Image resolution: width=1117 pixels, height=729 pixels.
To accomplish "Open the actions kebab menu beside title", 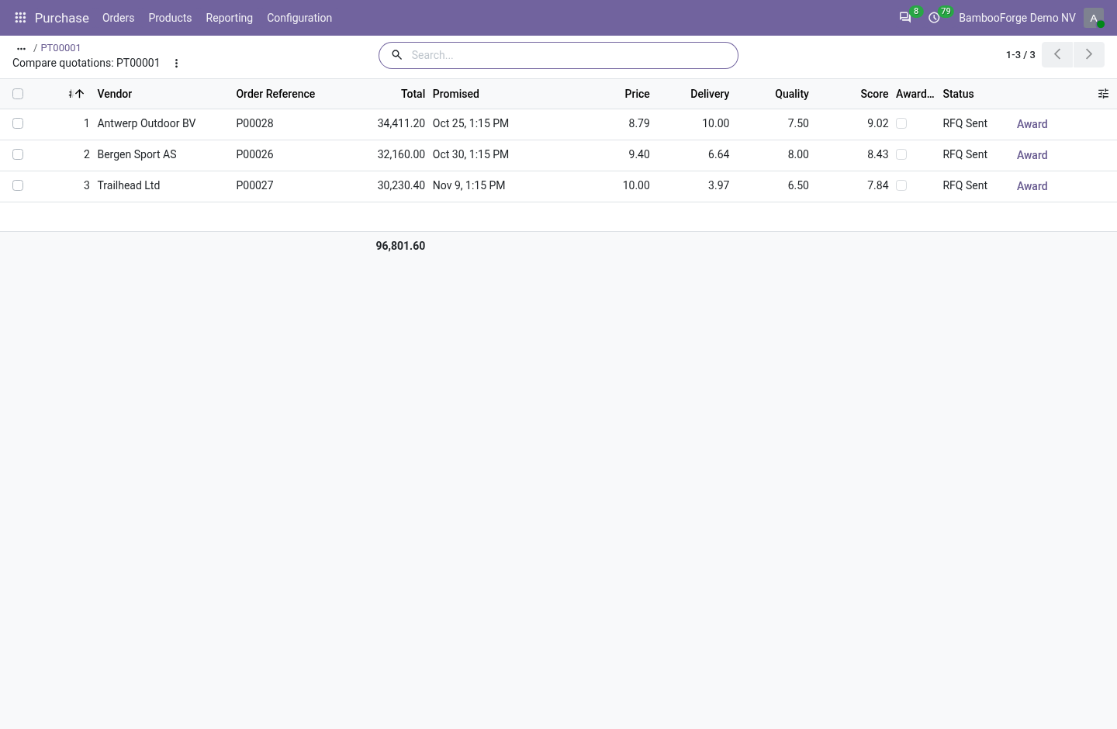I will [176, 64].
